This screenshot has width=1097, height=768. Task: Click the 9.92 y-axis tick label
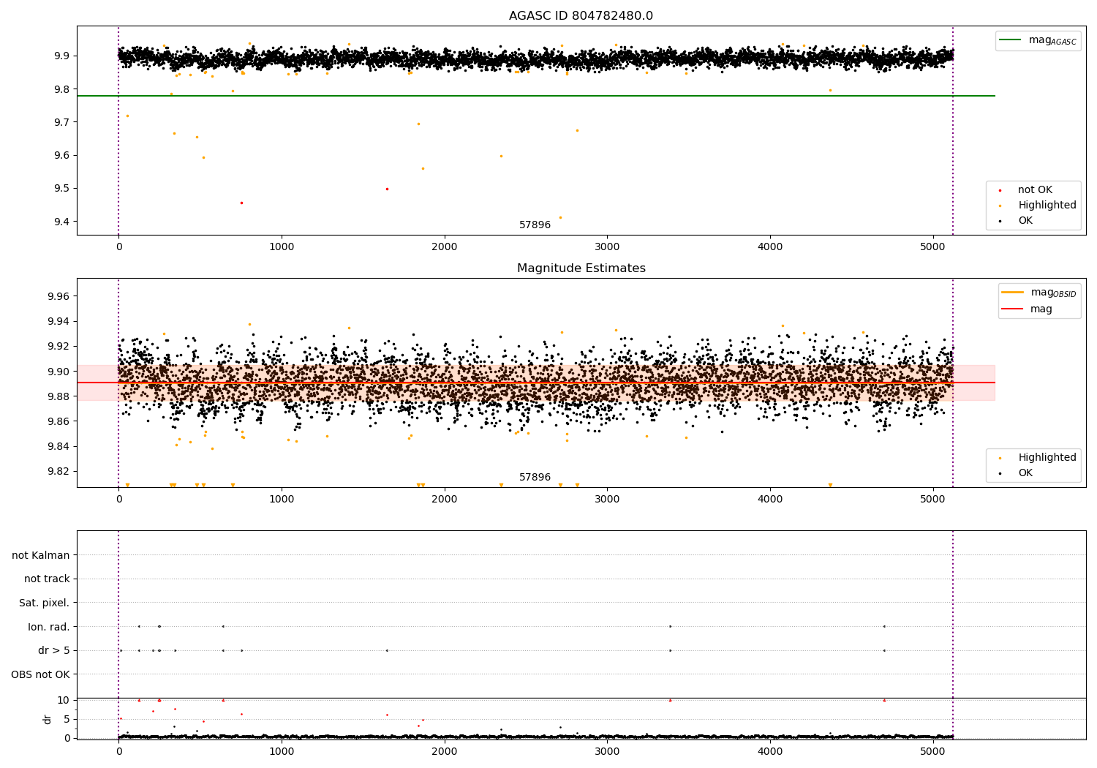click(x=59, y=346)
